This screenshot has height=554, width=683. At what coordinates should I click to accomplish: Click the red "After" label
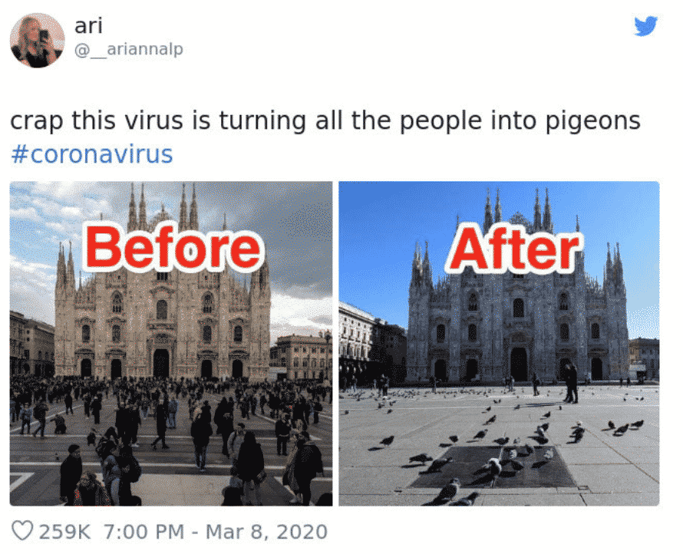point(515,250)
